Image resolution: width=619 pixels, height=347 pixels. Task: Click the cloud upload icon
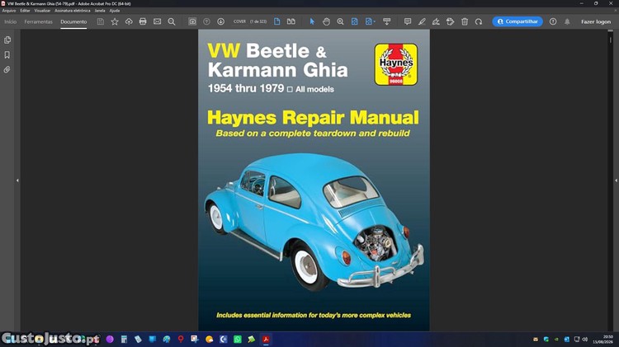click(x=129, y=21)
